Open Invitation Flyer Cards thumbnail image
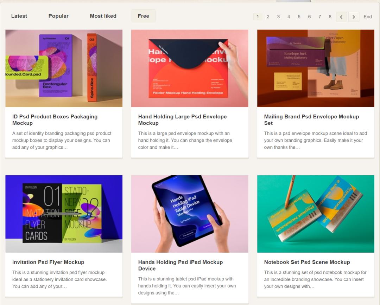Screen dimensions: 380x305 pyautogui.click(x=64, y=214)
